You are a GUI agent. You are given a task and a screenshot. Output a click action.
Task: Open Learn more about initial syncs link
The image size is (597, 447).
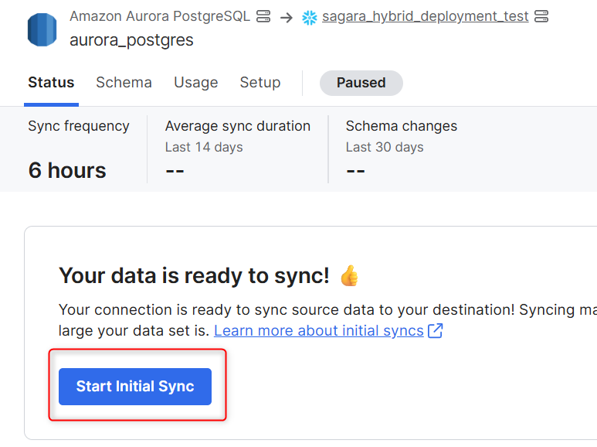[x=319, y=330]
